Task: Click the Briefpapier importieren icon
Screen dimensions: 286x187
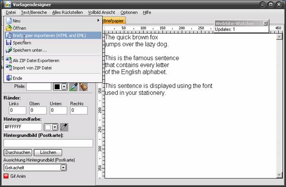Action: tap(9, 35)
